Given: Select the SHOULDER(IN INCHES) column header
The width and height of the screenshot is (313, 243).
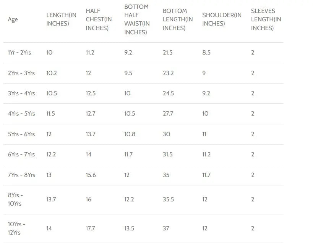Looking at the screenshot, I should click(x=222, y=19).
